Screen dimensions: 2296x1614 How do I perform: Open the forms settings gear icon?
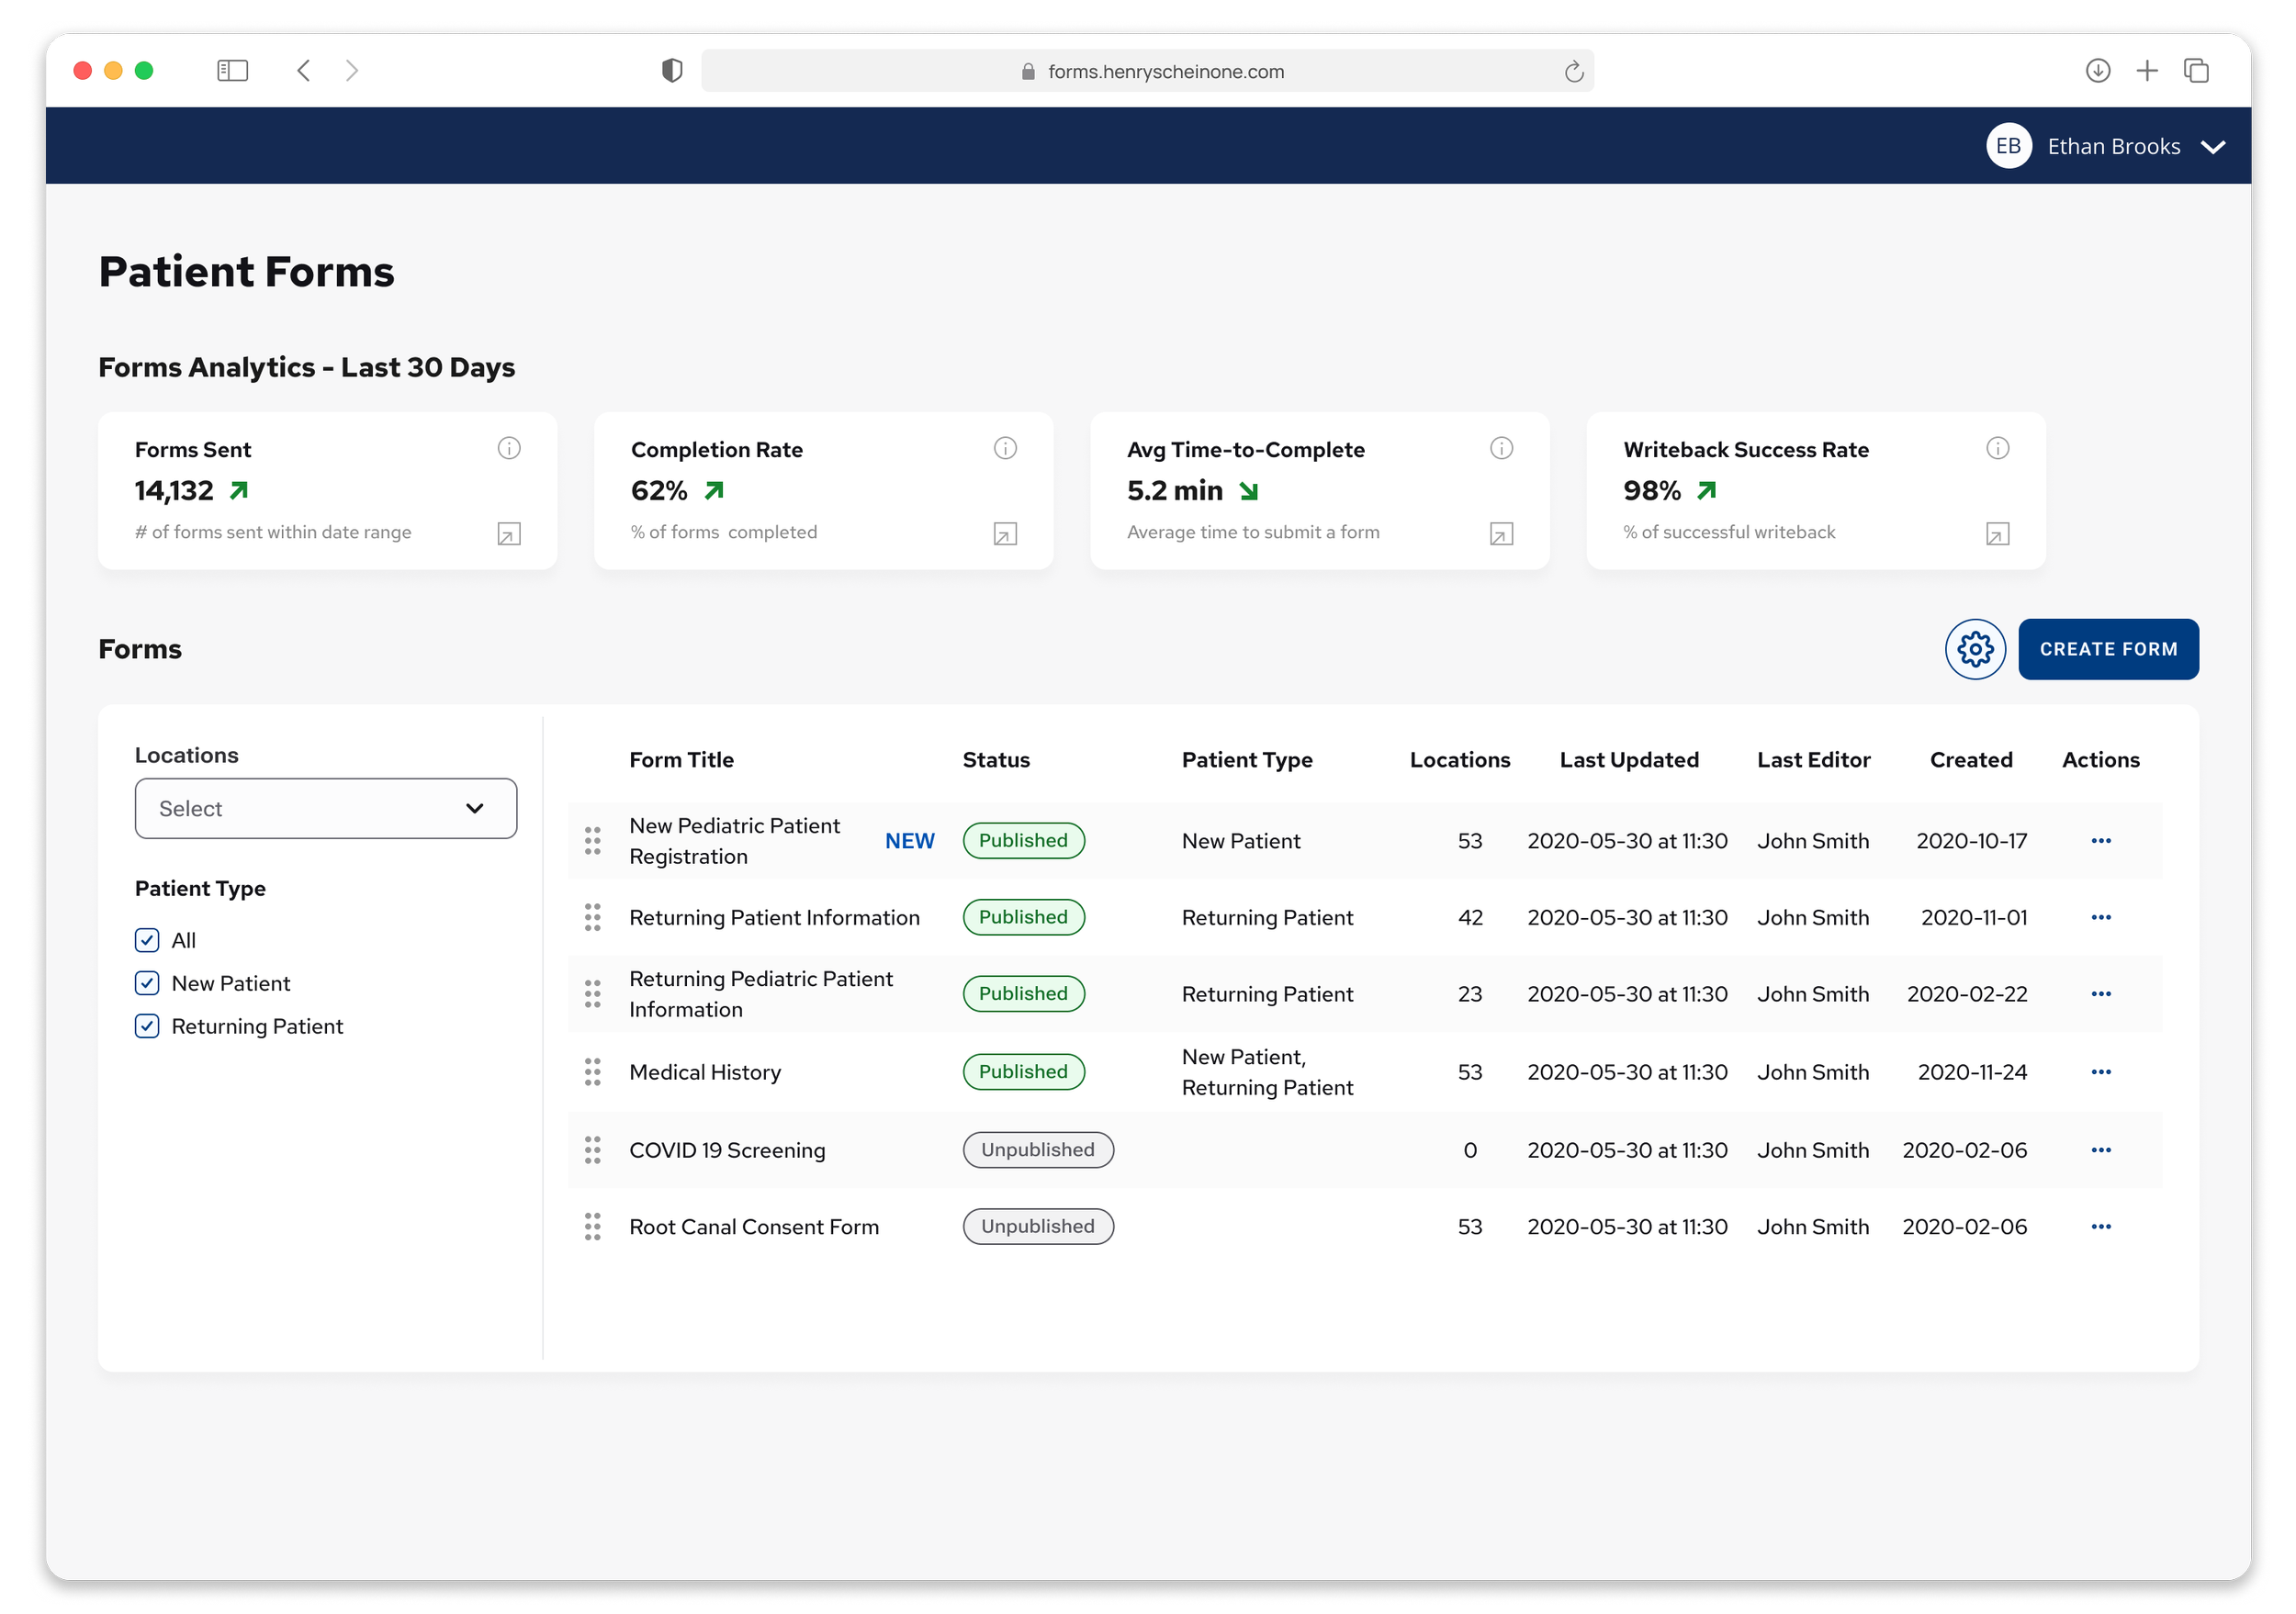tap(1974, 650)
